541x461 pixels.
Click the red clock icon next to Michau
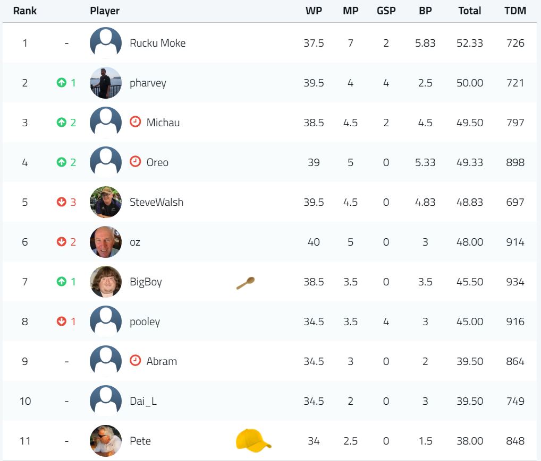pyautogui.click(x=135, y=121)
